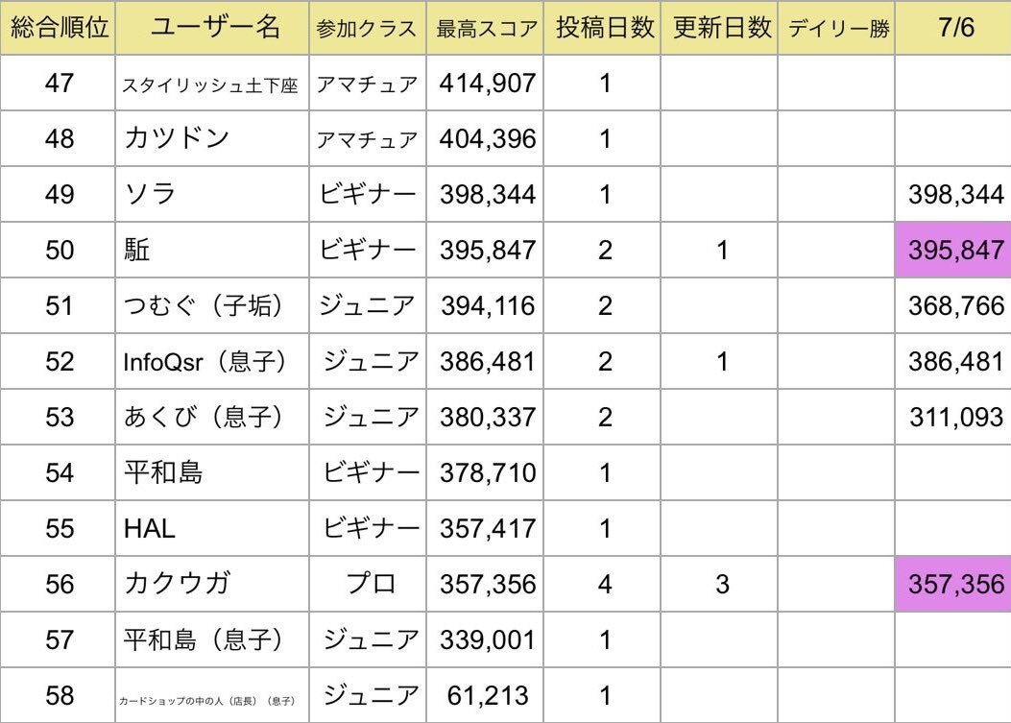Screen dimensions: 1011x723
Task: Click user InfoQsr（息子） cell
Action: 212,361
